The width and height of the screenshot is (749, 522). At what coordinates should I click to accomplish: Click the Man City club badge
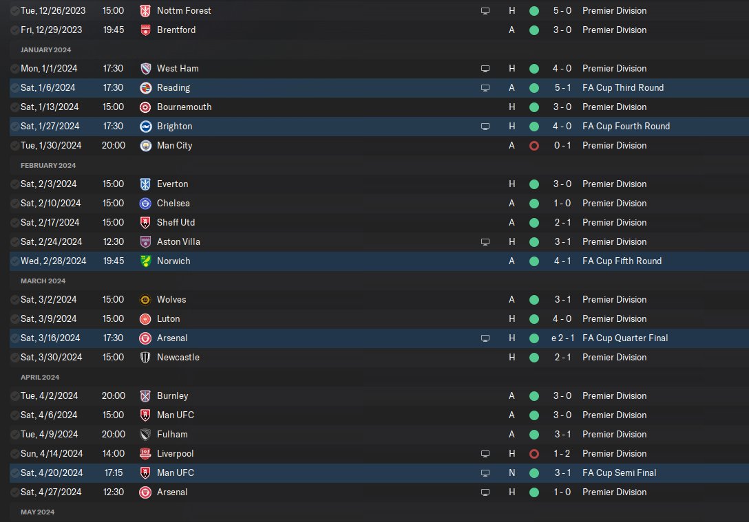[x=145, y=146]
